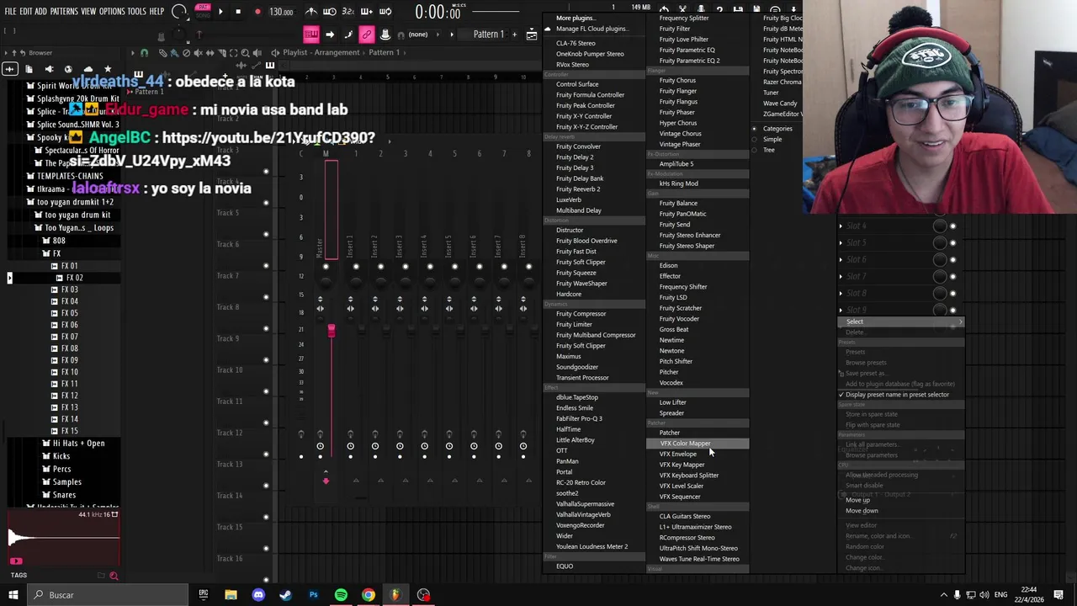Open the plugin picker hat icon
The height and width of the screenshot is (606, 1077).
[385, 35]
